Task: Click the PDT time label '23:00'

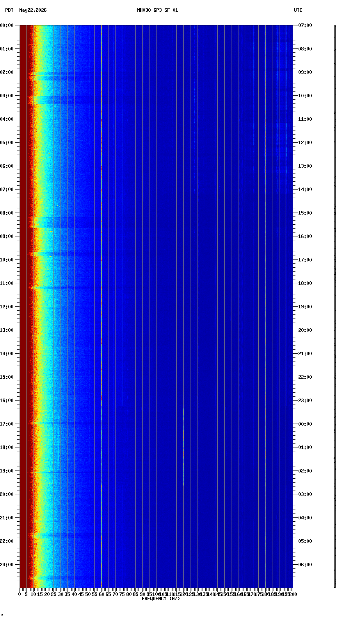Action: click(7, 565)
